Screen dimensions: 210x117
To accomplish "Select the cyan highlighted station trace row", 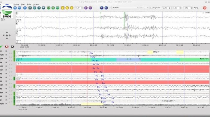I will tap(112, 60).
